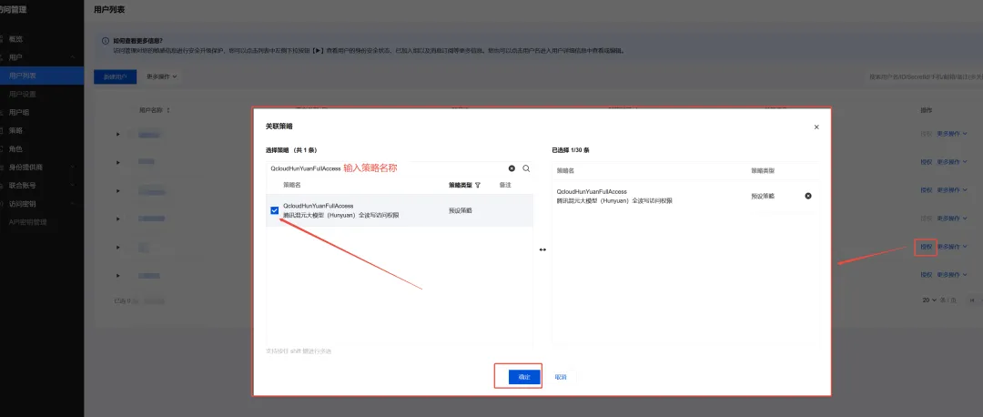Open 用户组 in the sidebar
Screen dimensions: 983x417
tap(19, 112)
